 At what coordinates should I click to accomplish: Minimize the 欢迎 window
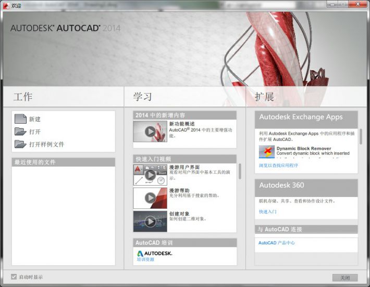(332, 4)
